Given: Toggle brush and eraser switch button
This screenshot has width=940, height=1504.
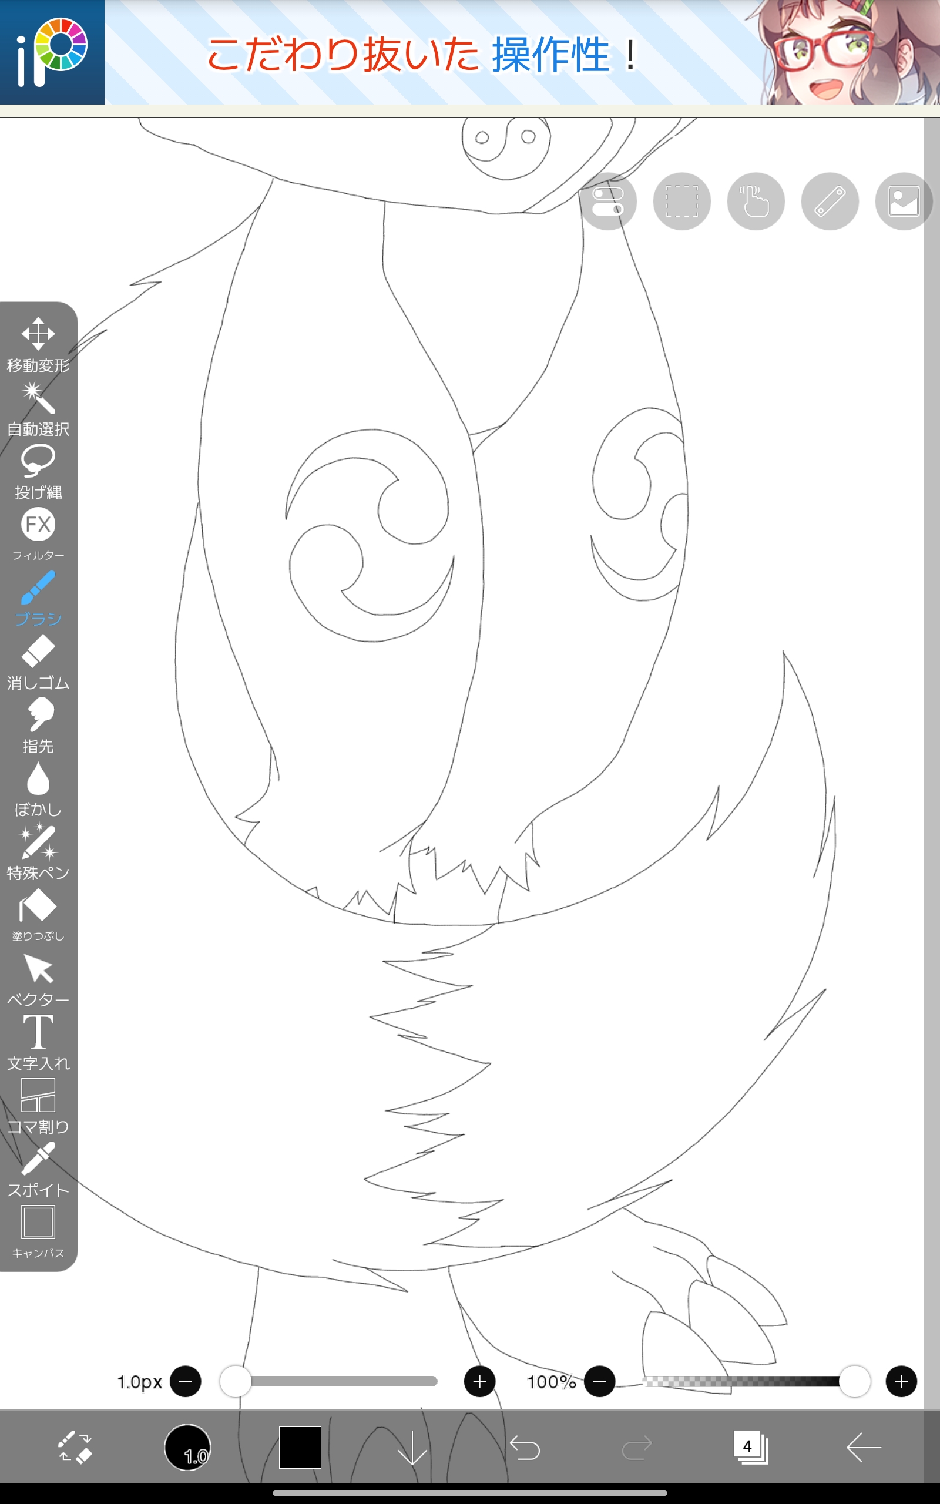Looking at the screenshot, I should (75, 1448).
